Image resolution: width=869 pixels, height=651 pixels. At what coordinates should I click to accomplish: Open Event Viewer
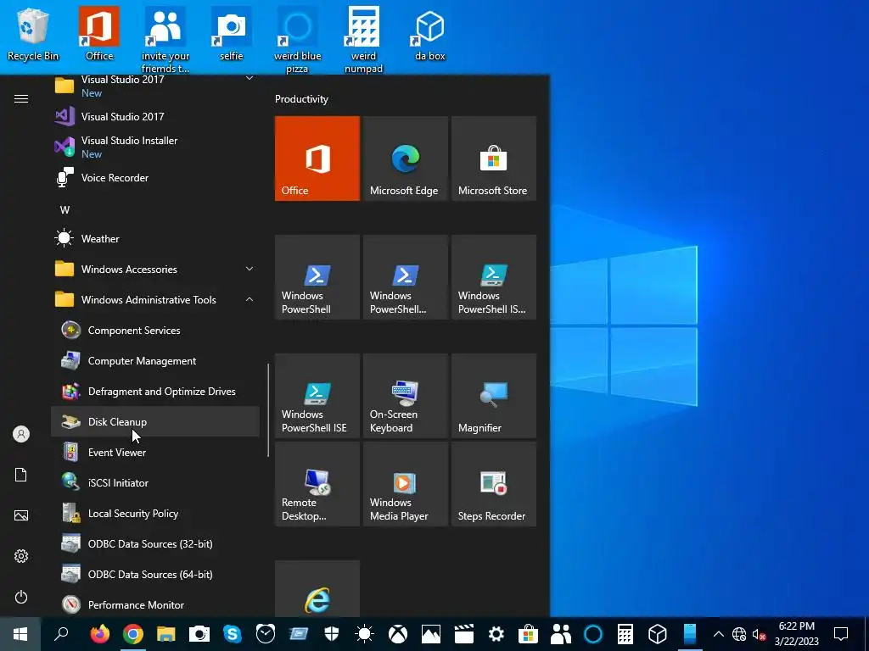point(155,453)
